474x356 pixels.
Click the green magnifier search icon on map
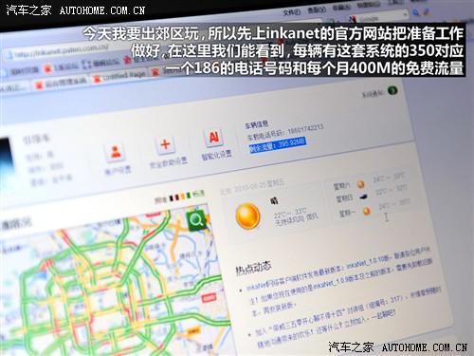196,220
